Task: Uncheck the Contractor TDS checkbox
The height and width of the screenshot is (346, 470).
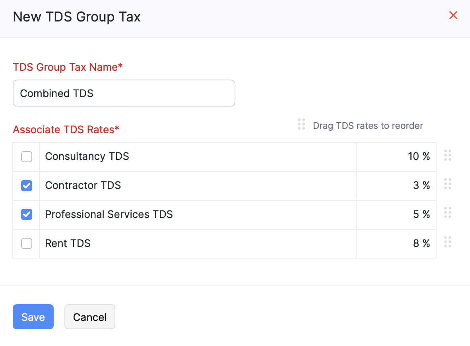Action: coord(27,186)
